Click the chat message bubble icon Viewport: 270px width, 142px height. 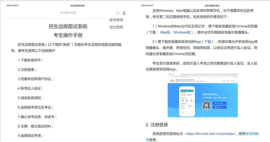tap(117, 13)
